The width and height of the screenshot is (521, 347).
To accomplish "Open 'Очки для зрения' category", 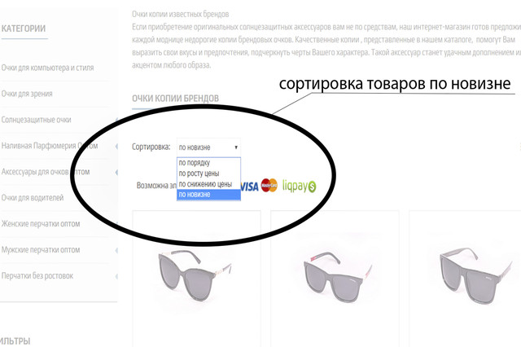I will coord(27,94).
